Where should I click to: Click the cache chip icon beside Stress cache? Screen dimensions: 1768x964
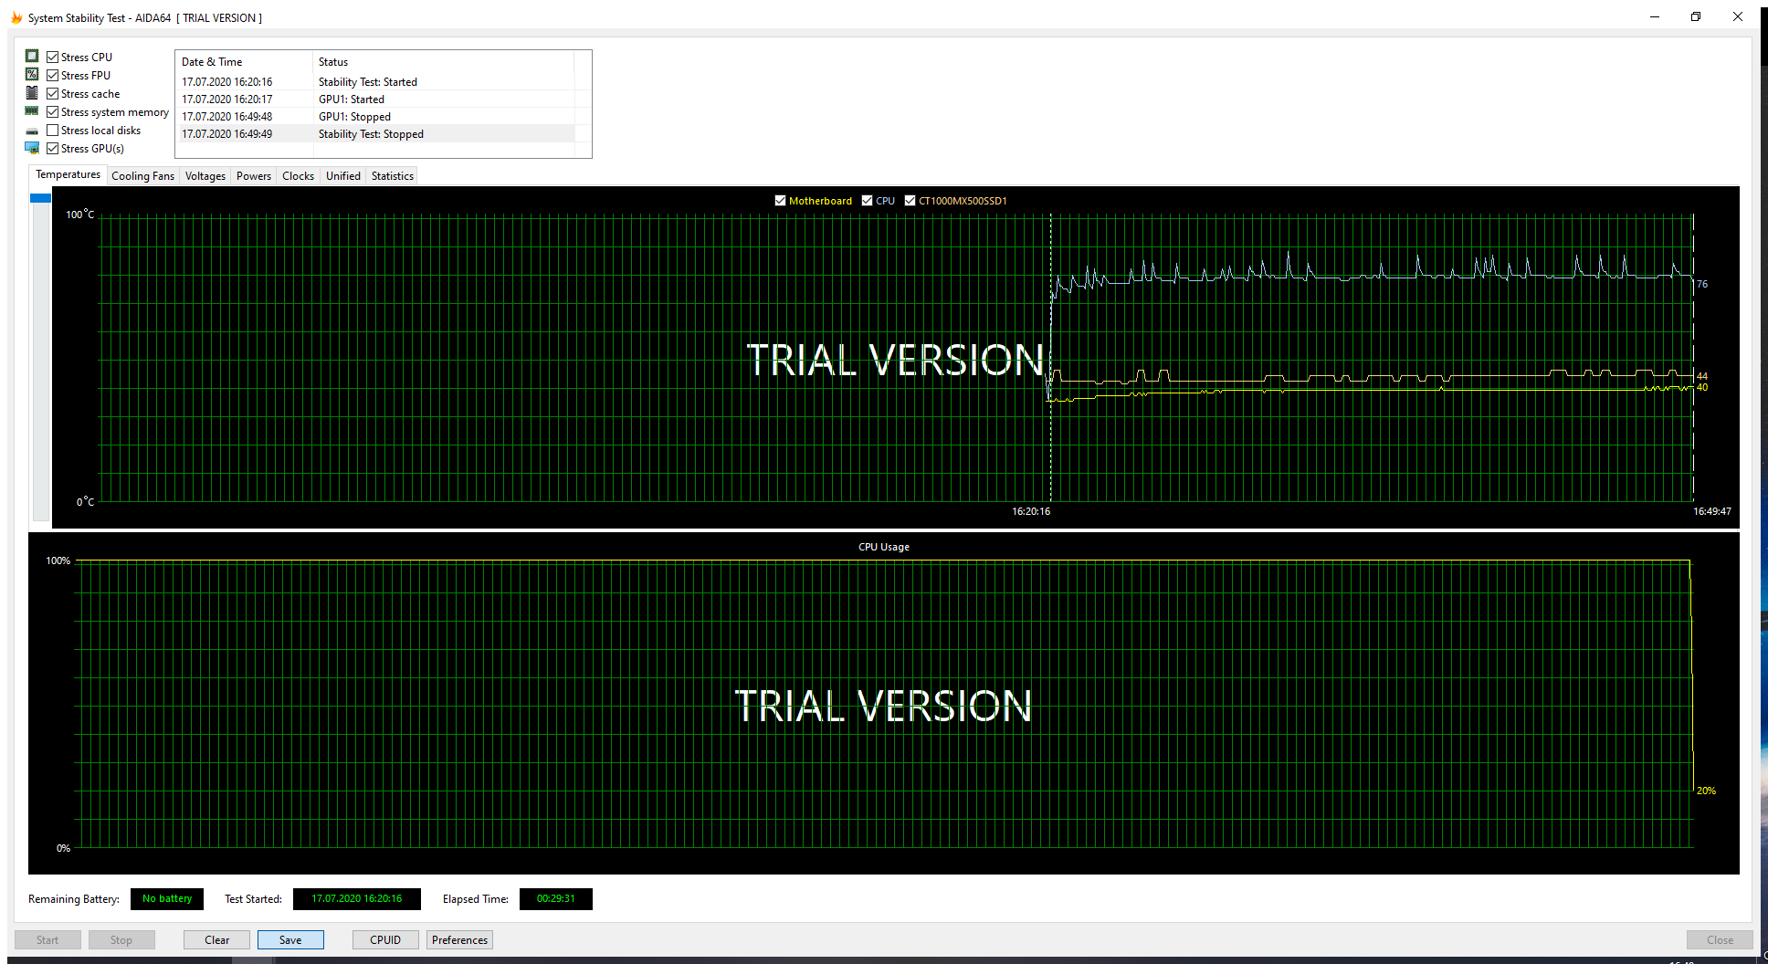click(32, 92)
